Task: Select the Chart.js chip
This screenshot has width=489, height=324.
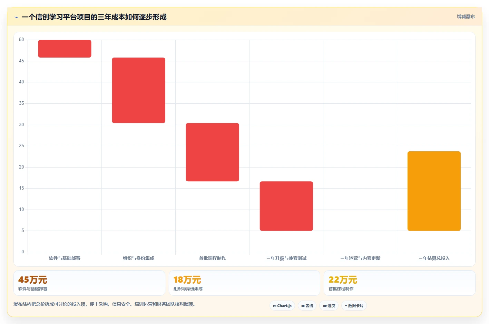Action: point(282,306)
